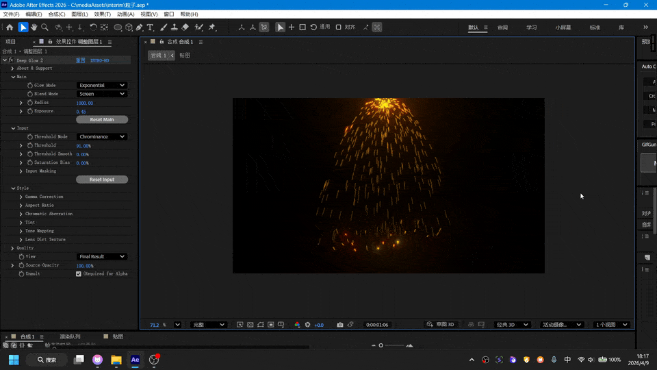Select the Rotation tool

93,27
